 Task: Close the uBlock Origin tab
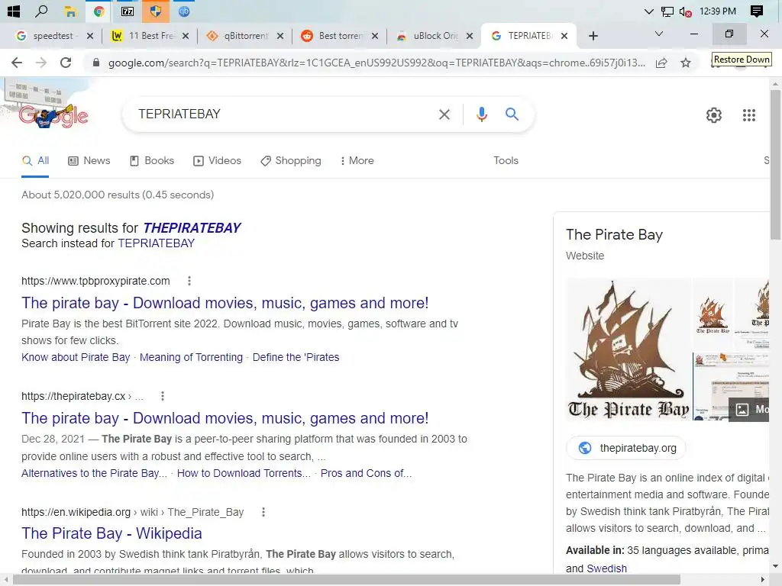tap(470, 36)
